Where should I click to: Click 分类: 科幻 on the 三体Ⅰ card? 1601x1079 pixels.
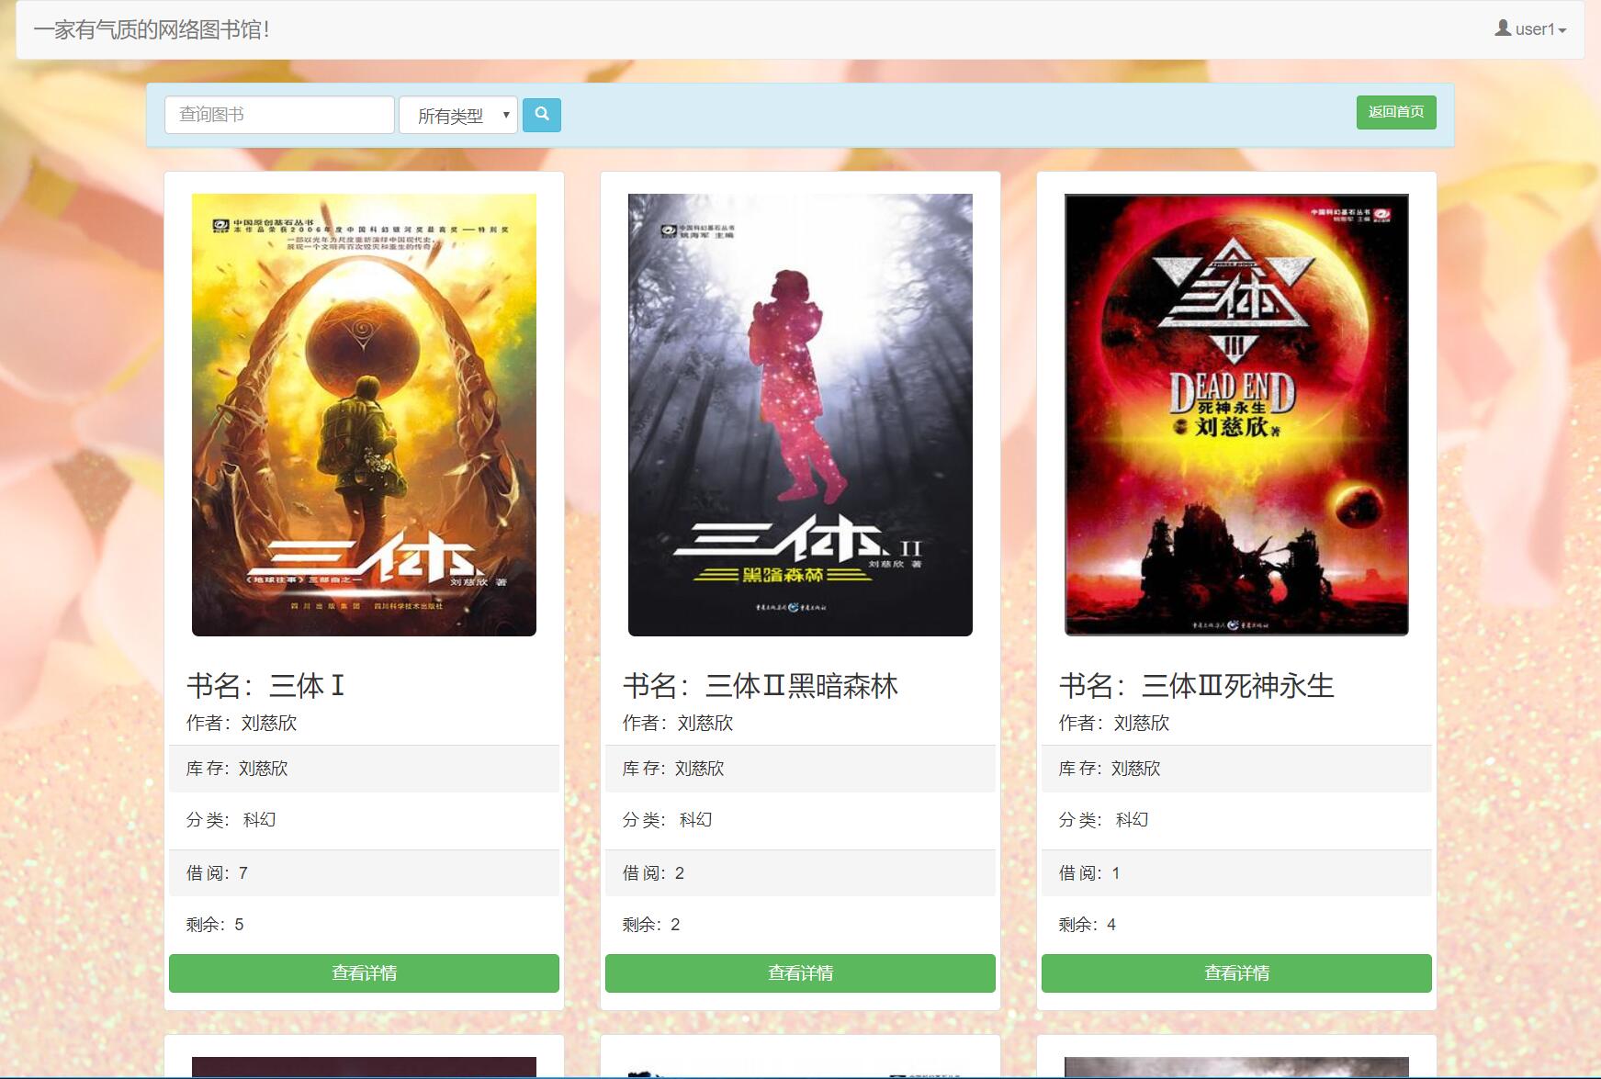[x=231, y=820]
